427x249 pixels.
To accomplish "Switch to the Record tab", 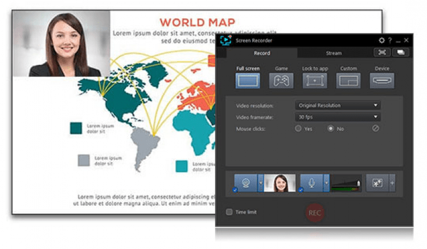I will click(x=262, y=53).
